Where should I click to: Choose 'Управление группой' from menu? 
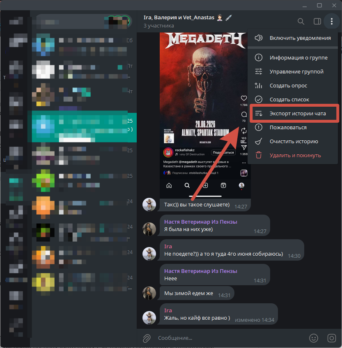(292, 72)
